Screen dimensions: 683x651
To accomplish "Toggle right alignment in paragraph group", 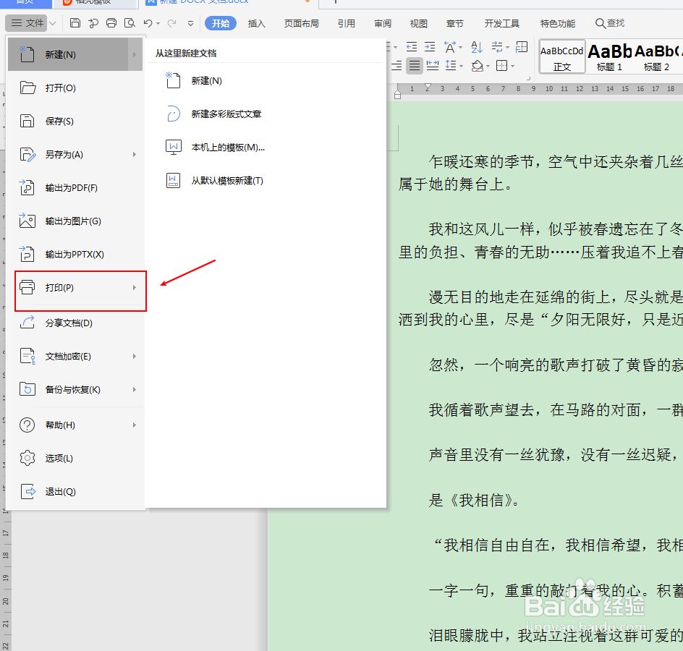I will (x=396, y=65).
